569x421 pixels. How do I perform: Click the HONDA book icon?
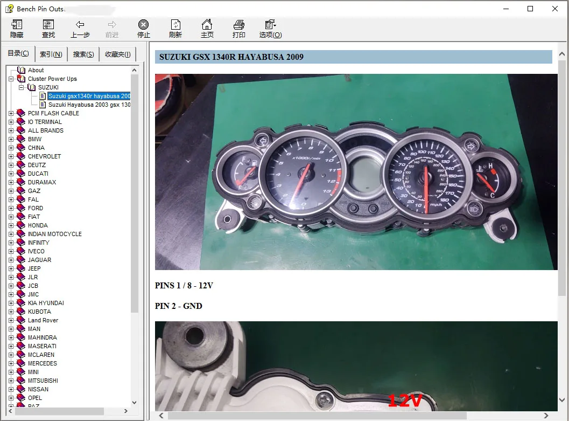(21, 225)
